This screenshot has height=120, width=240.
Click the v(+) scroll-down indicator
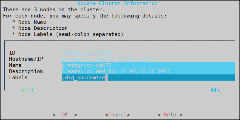28,90
